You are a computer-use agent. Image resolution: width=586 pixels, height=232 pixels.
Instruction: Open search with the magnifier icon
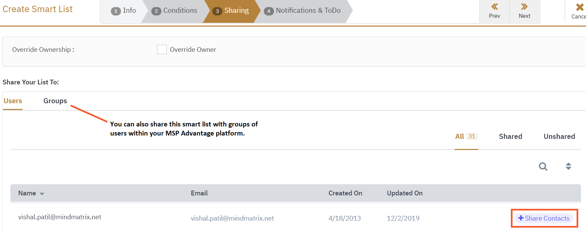point(543,166)
